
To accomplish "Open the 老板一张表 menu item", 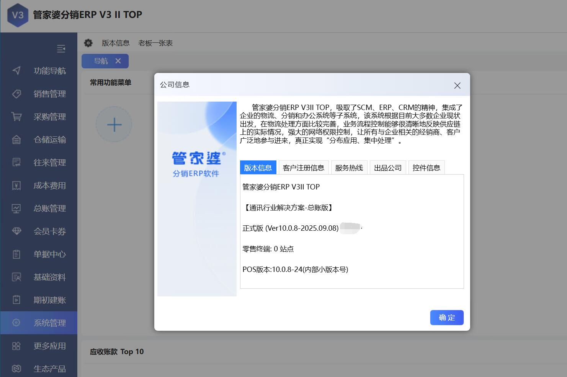I will (x=155, y=43).
